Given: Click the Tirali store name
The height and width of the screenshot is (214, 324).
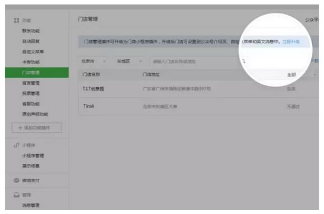Looking at the screenshot, I should (89, 106).
